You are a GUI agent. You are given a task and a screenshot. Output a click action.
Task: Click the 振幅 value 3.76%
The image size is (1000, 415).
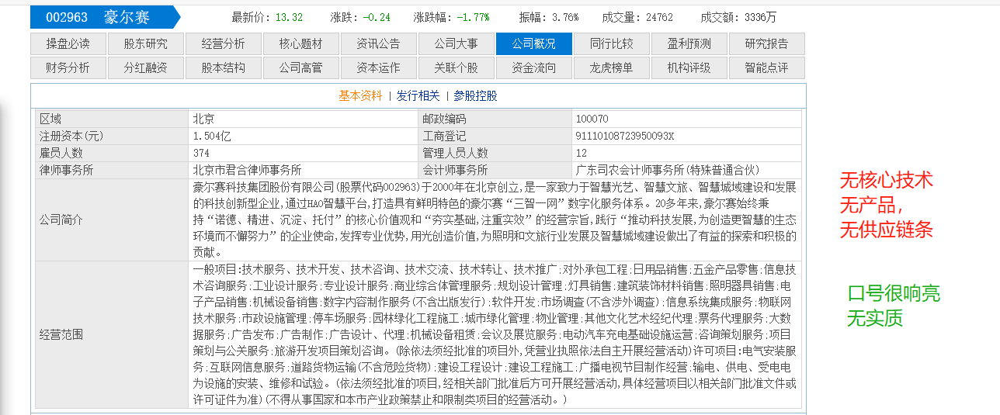[565, 17]
